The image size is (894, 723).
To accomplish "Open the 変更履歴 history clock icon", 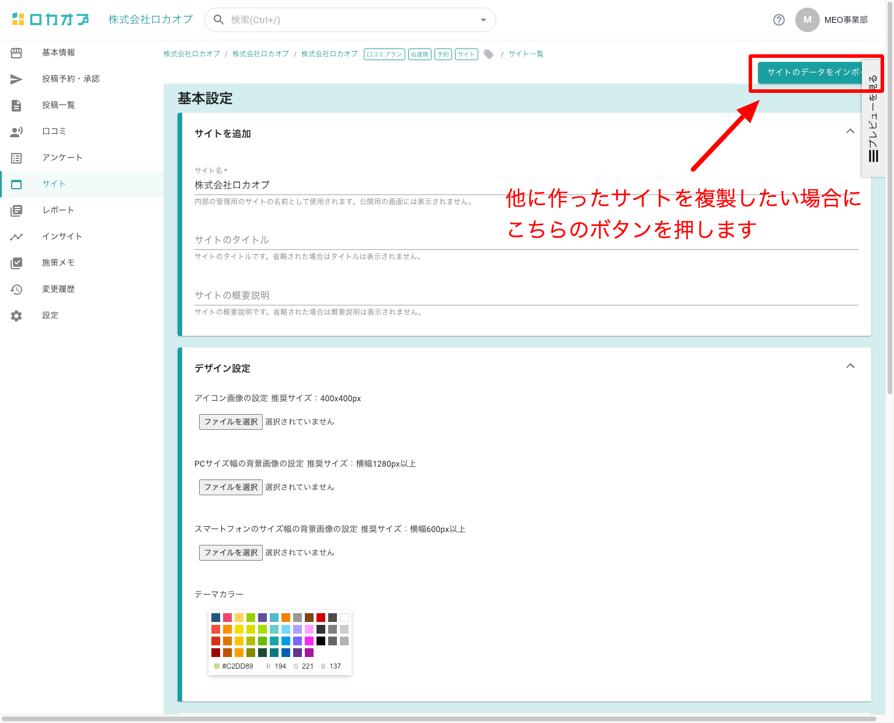I will click(x=16, y=289).
